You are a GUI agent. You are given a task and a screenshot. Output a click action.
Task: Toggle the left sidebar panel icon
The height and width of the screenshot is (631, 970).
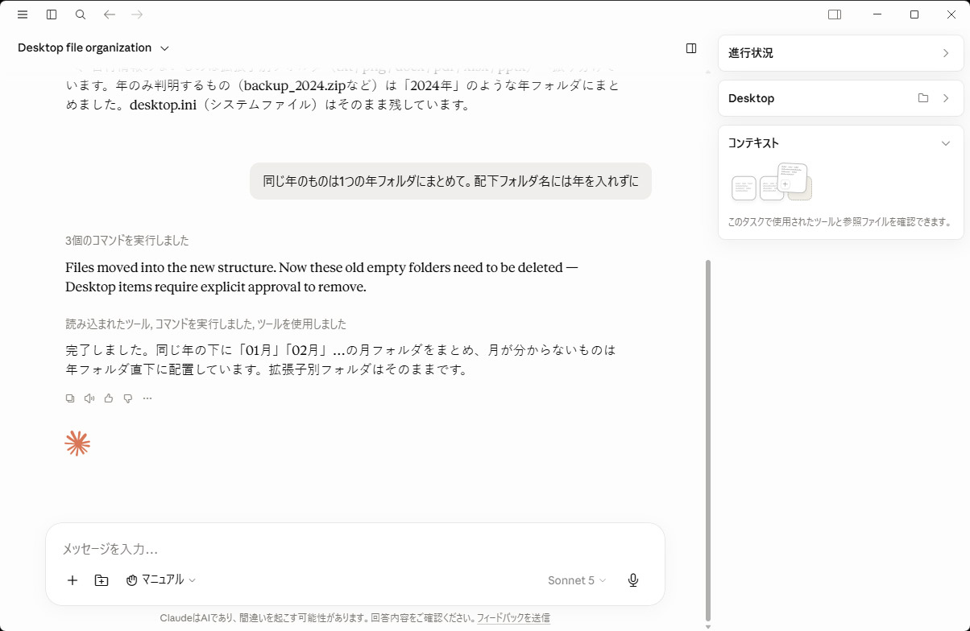coord(52,14)
